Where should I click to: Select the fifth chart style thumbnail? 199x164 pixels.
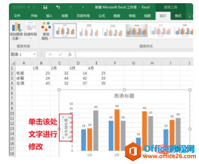pos(161,31)
